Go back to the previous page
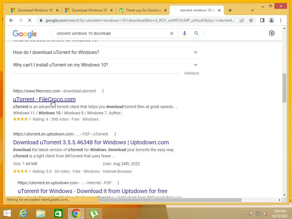 click(11, 20)
